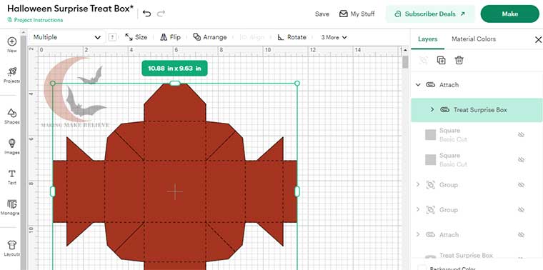The width and height of the screenshot is (543, 270).
Task: Click the greyed-out Align tool
Action: click(x=252, y=37)
